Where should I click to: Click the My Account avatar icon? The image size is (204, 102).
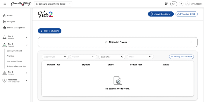pyautogui.click(x=187, y=4)
